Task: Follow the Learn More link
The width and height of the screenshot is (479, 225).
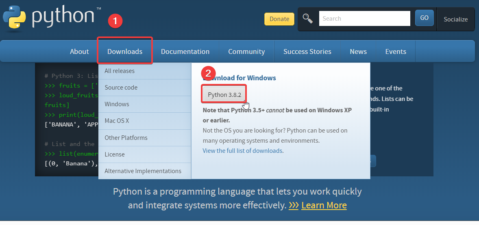Action: click(x=324, y=205)
